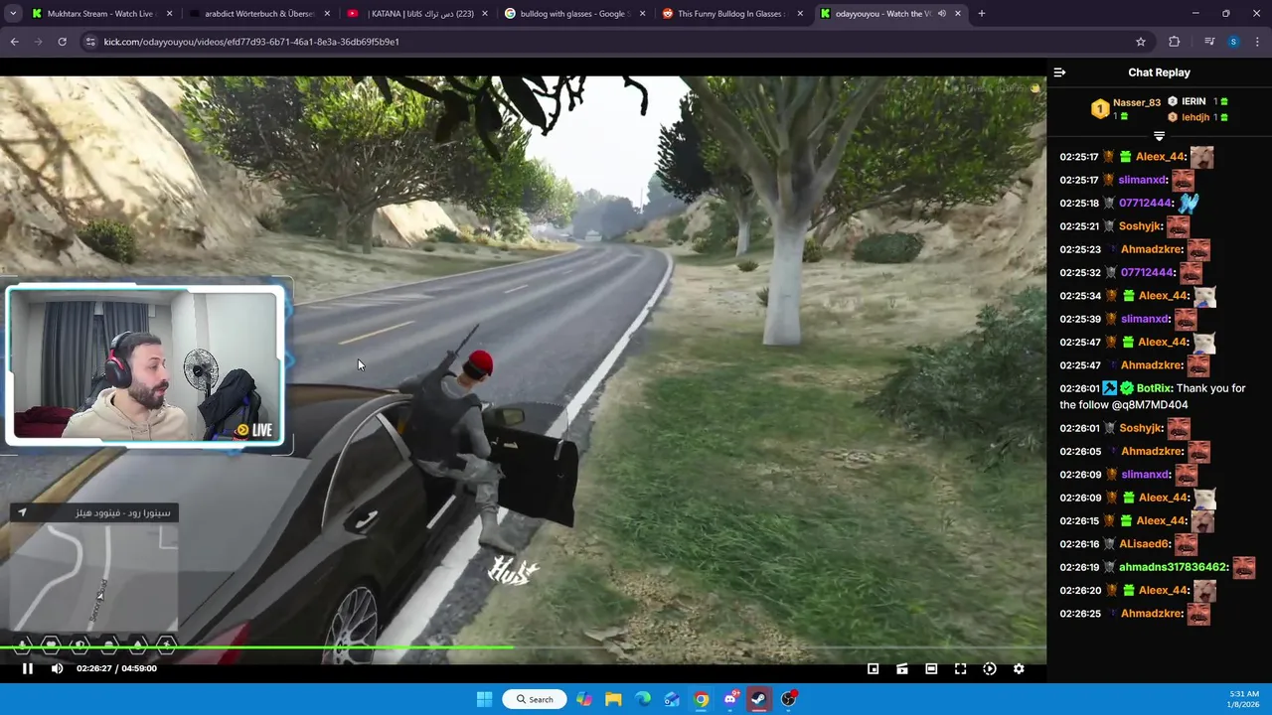The image size is (1272, 715).
Task: Mute the video player volume
Action: coord(57,668)
